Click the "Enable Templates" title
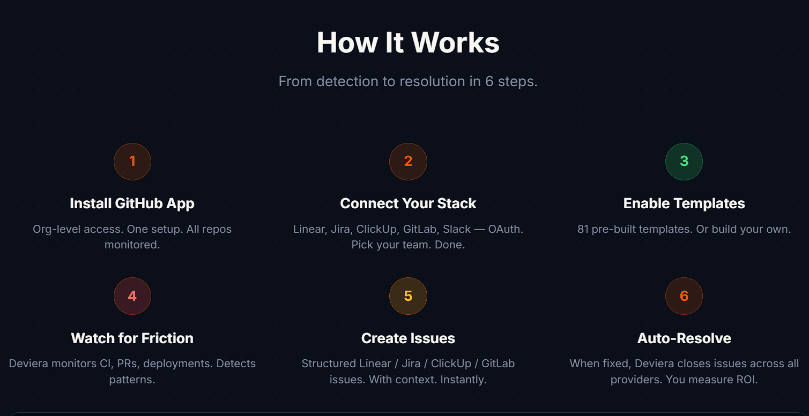The image size is (809, 416). (x=684, y=203)
